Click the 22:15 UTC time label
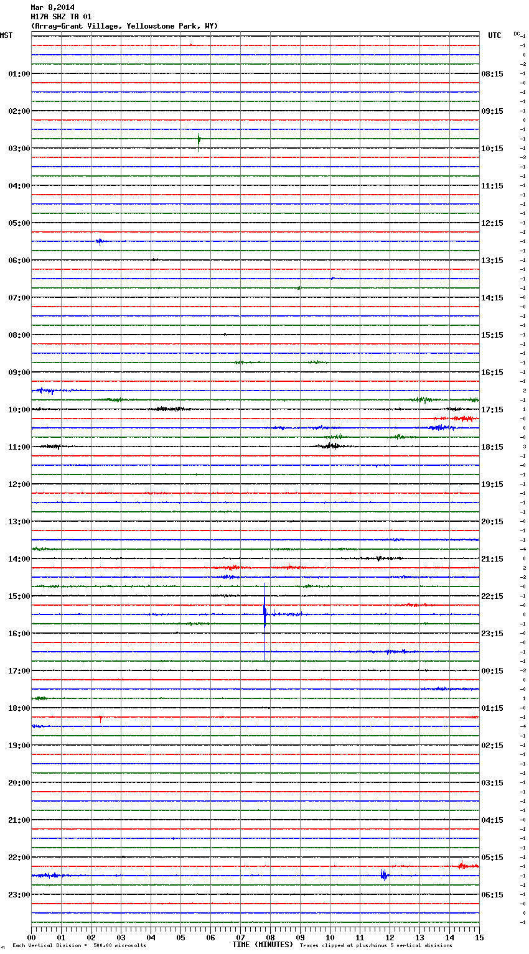The image size is (529, 954). click(x=492, y=596)
